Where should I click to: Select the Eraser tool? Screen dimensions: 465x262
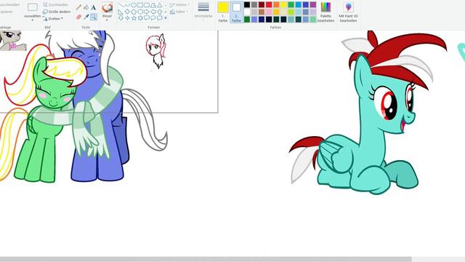(x=78, y=17)
